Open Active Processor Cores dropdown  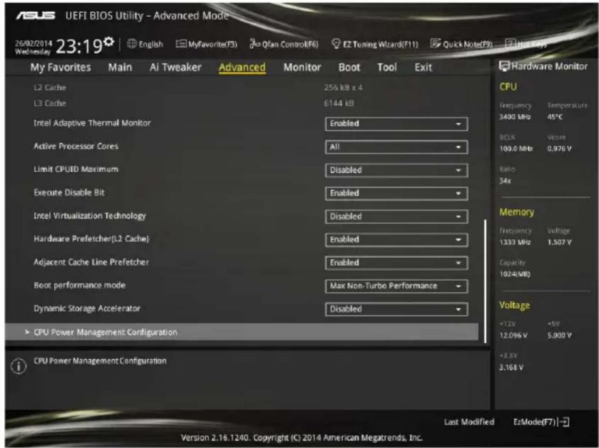396,147
